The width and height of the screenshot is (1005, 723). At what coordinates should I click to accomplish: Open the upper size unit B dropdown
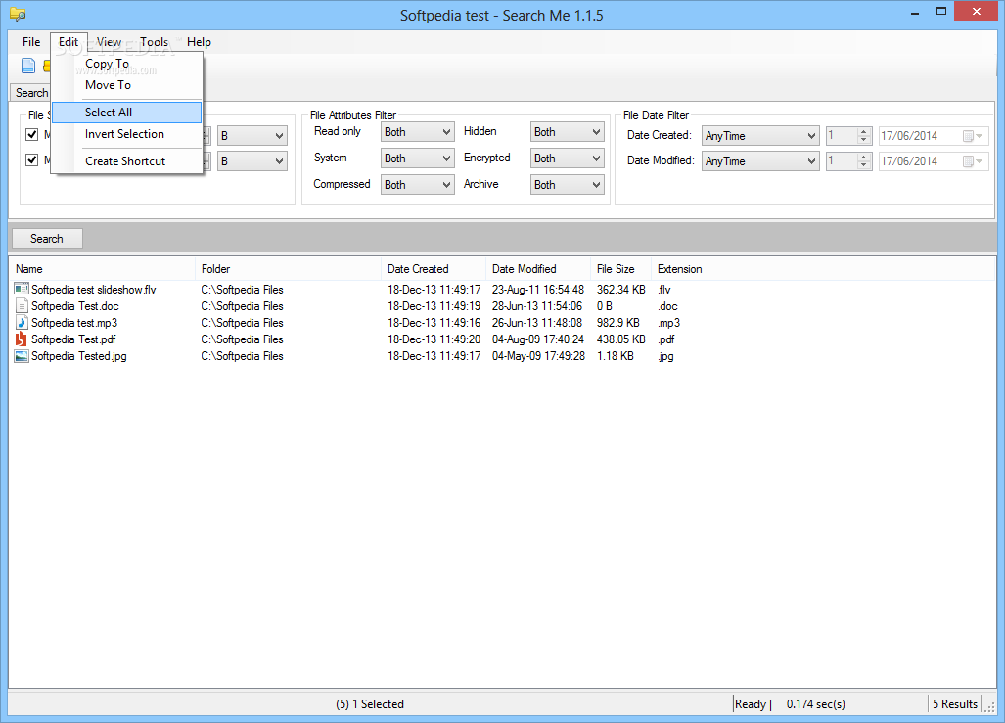[x=251, y=136]
